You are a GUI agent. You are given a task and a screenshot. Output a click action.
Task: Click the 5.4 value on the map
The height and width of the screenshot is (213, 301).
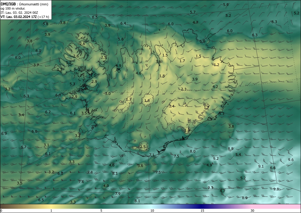click(x=238, y=155)
